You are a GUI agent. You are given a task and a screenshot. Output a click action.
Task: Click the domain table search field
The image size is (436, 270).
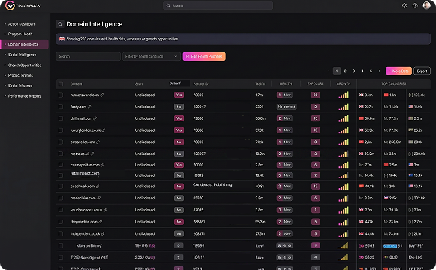tap(88, 56)
